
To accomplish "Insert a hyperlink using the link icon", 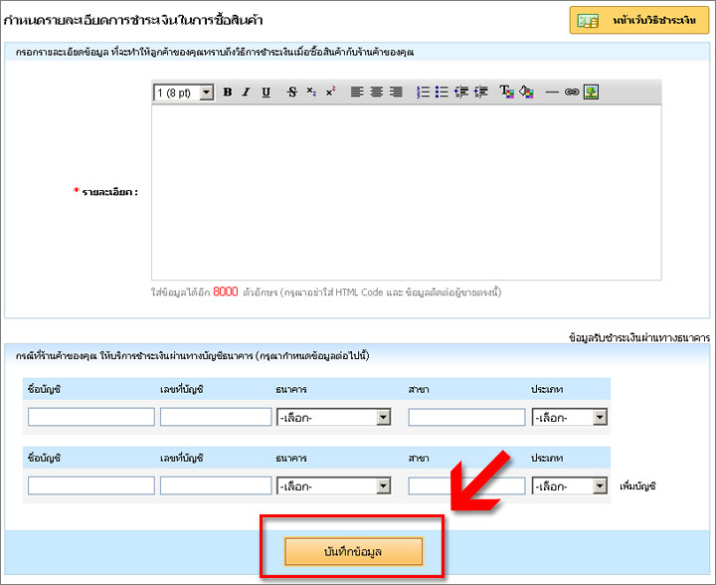I will pyautogui.click(x=572, y=93).
